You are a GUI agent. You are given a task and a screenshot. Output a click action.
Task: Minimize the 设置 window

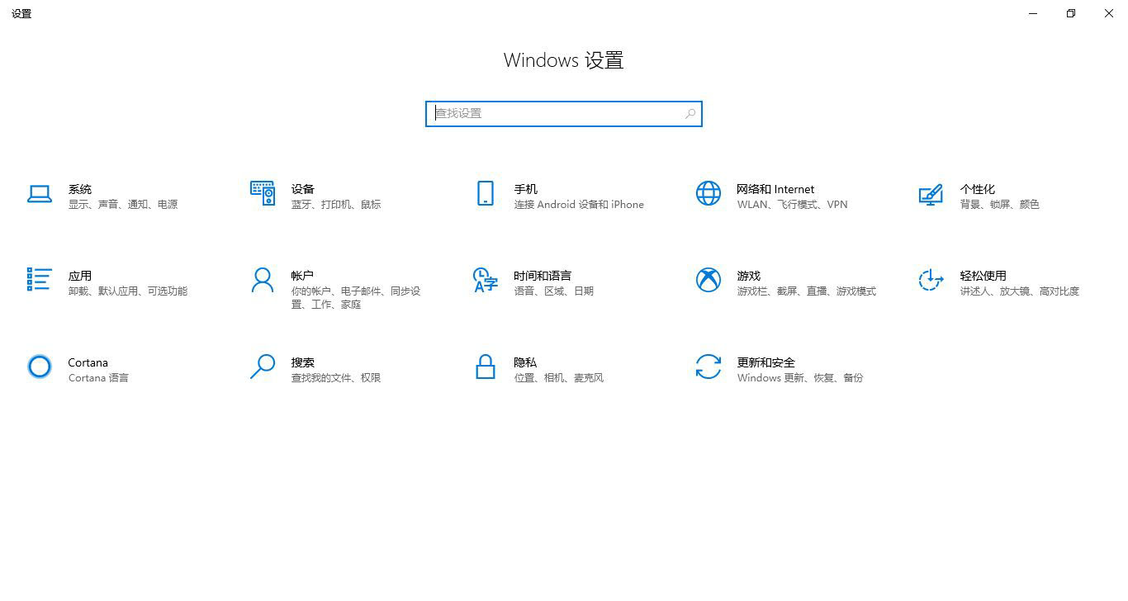pyautogui.click(x=1033, y=13)
